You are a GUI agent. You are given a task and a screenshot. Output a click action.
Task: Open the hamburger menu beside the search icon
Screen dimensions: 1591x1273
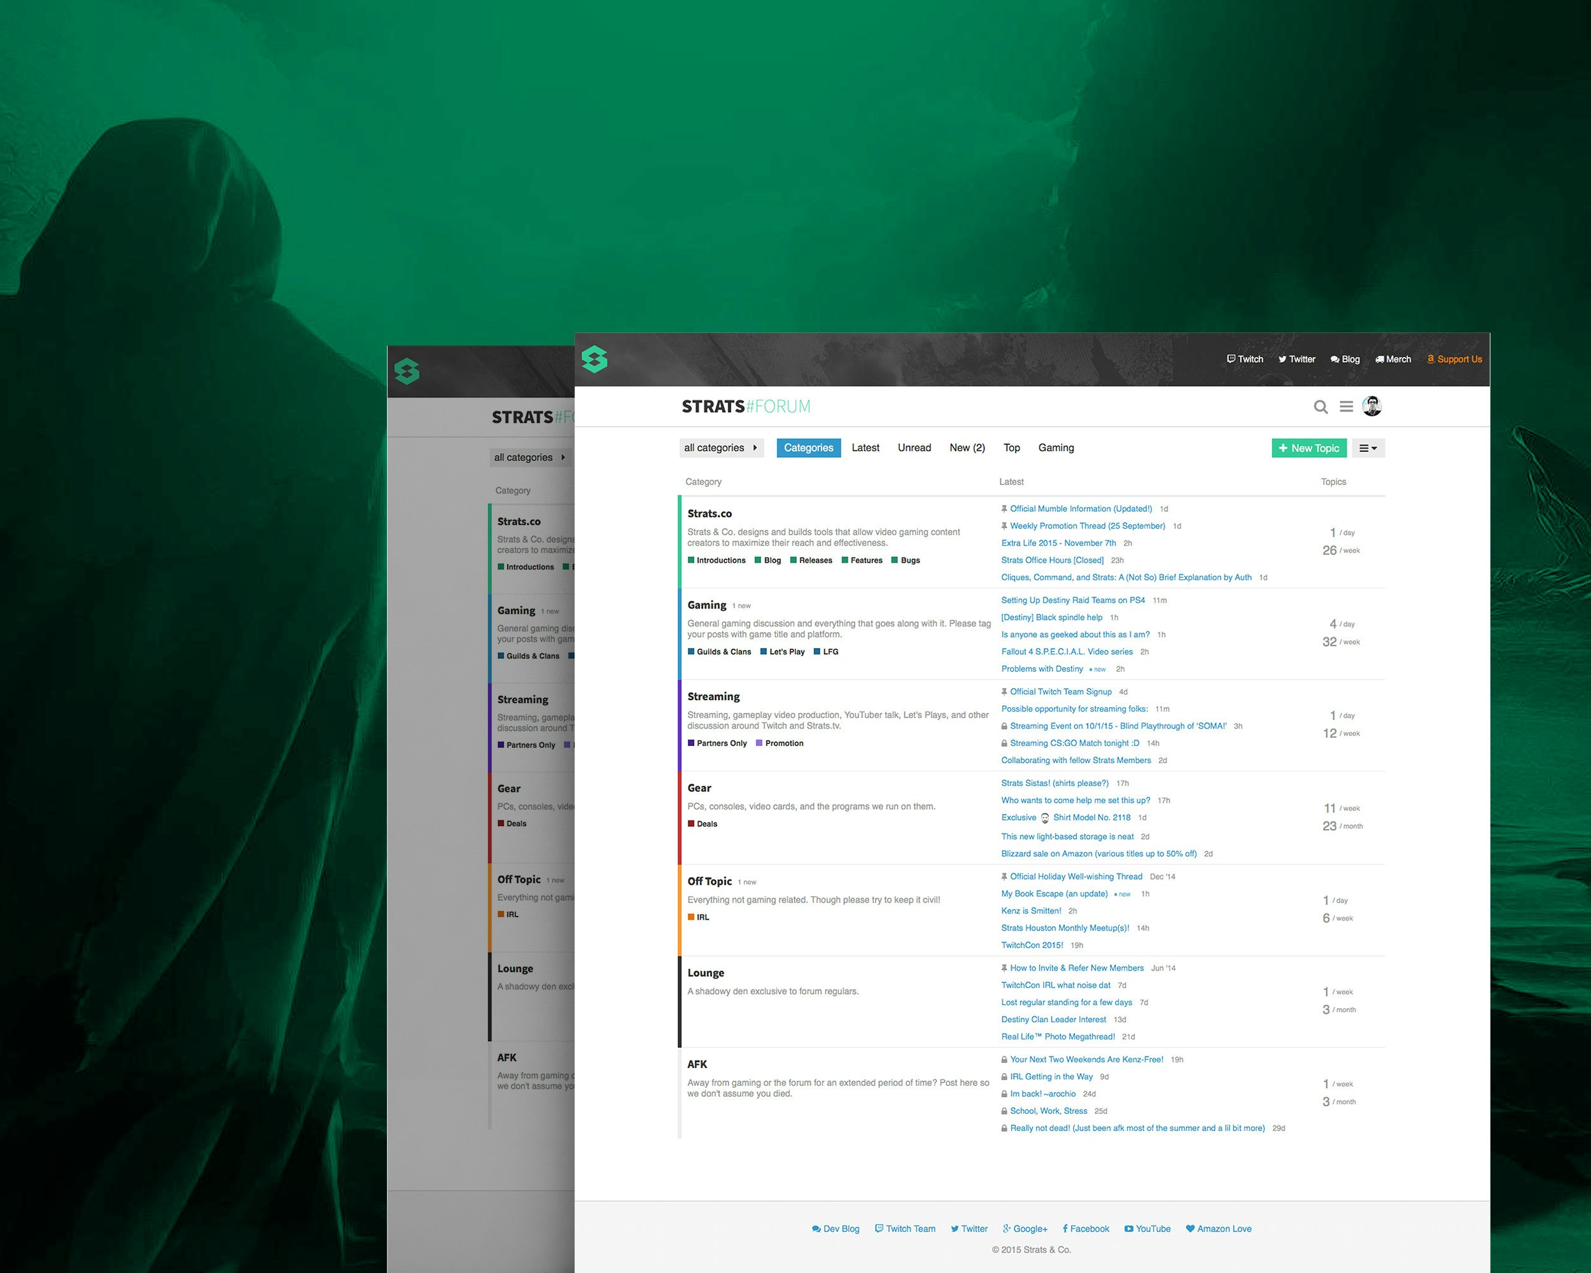[x=1346, y=407]
